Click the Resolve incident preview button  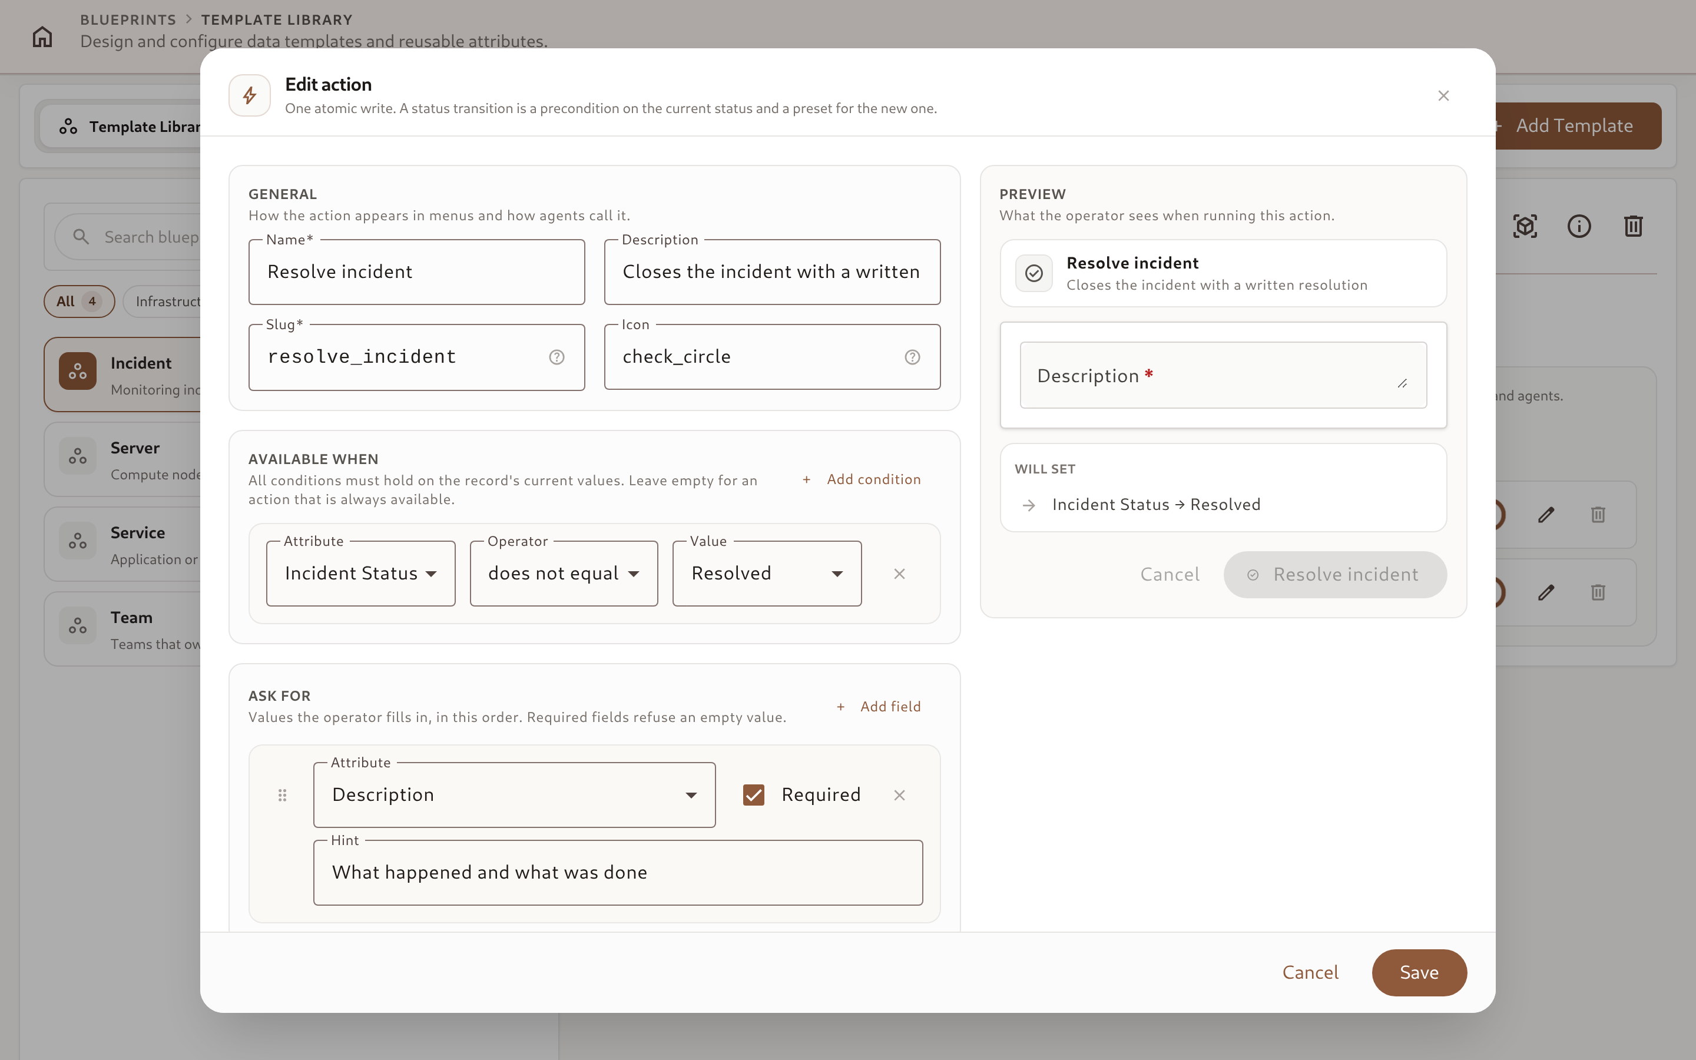[1335, 575]
